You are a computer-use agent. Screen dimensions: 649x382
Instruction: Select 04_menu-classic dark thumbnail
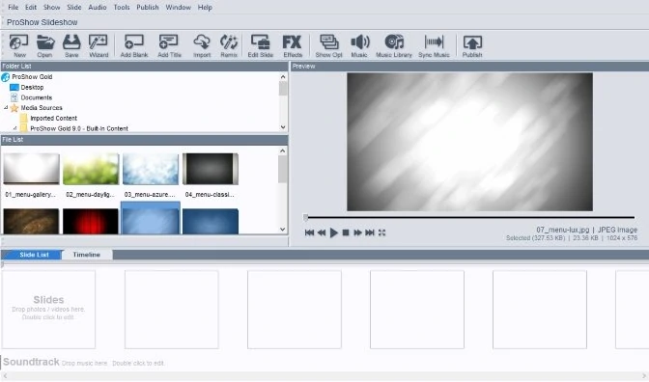211,169
